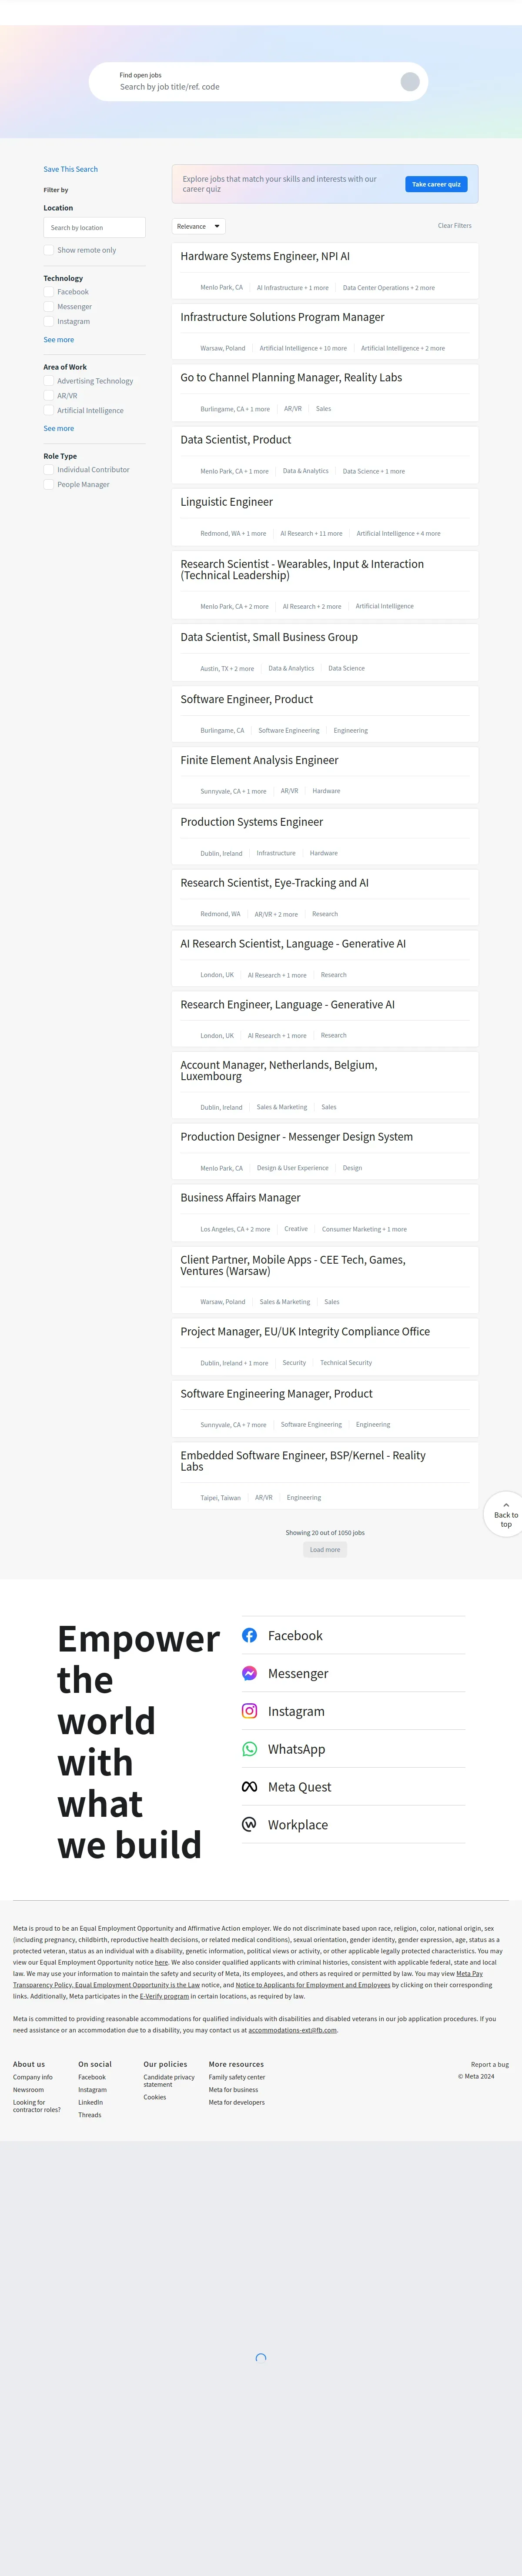Click Back to top arrow button
522x2576 pixels.
505,1514
